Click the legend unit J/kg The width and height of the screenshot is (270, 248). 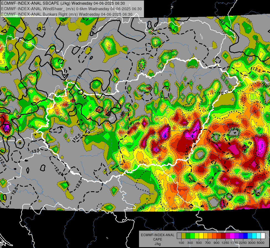pyautogui.click(x=157, y=244)
